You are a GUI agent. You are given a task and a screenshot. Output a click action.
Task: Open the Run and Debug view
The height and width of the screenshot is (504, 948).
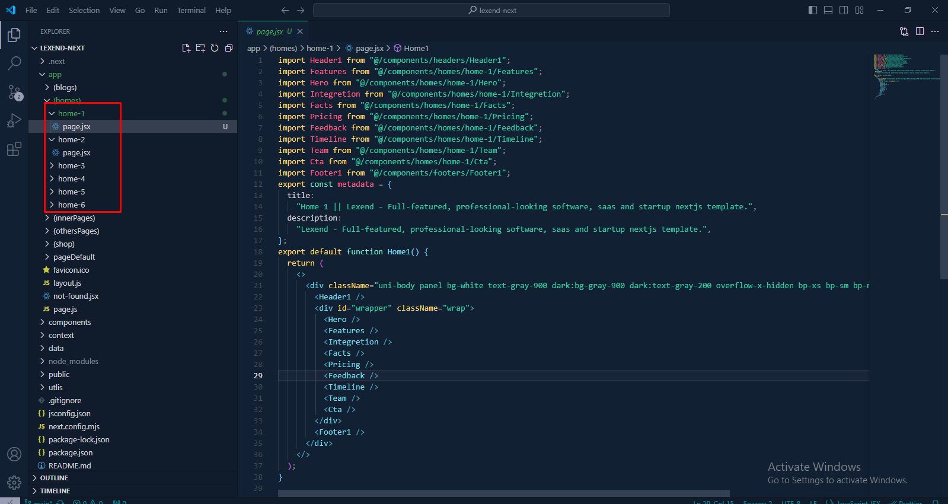coord(14,120)
